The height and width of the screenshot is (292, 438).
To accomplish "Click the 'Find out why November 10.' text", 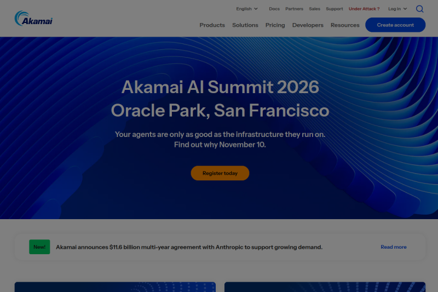I will [x=220, y=145].
